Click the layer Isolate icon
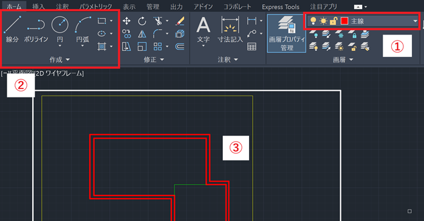 [326, 34]
